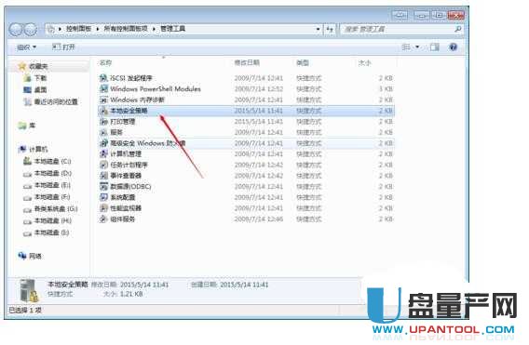The height and width of the screenshot is (345, 529).
Task: Open 本地磁盘 (E:) drive
Action: pos(52,185)
